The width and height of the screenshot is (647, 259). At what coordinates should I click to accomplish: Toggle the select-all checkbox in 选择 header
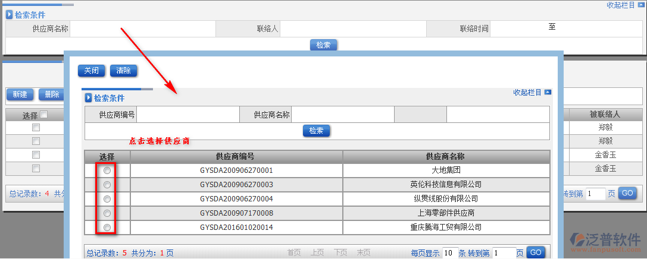44,115
